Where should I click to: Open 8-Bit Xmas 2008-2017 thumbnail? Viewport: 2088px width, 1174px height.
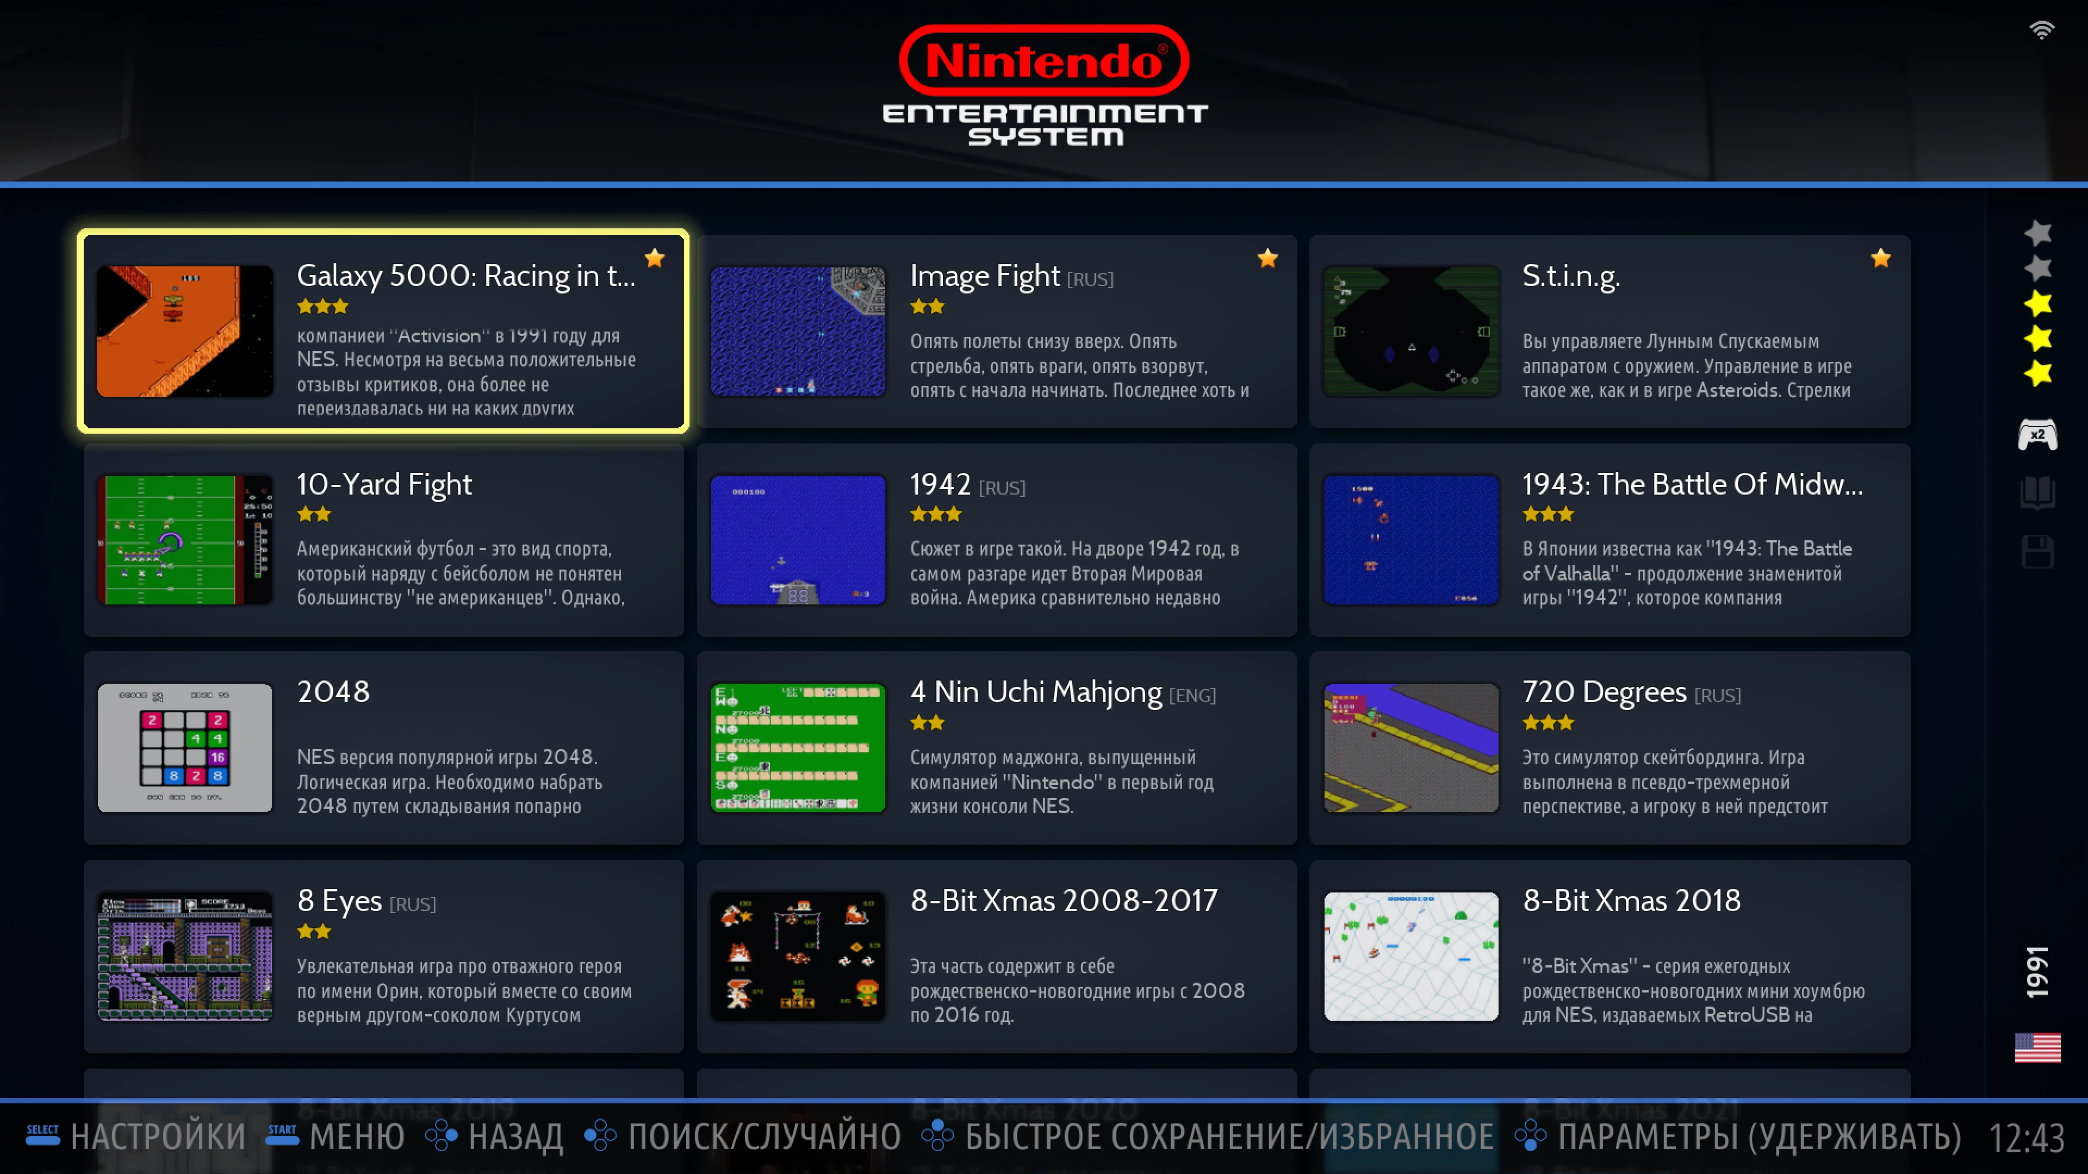coord(798,956)
